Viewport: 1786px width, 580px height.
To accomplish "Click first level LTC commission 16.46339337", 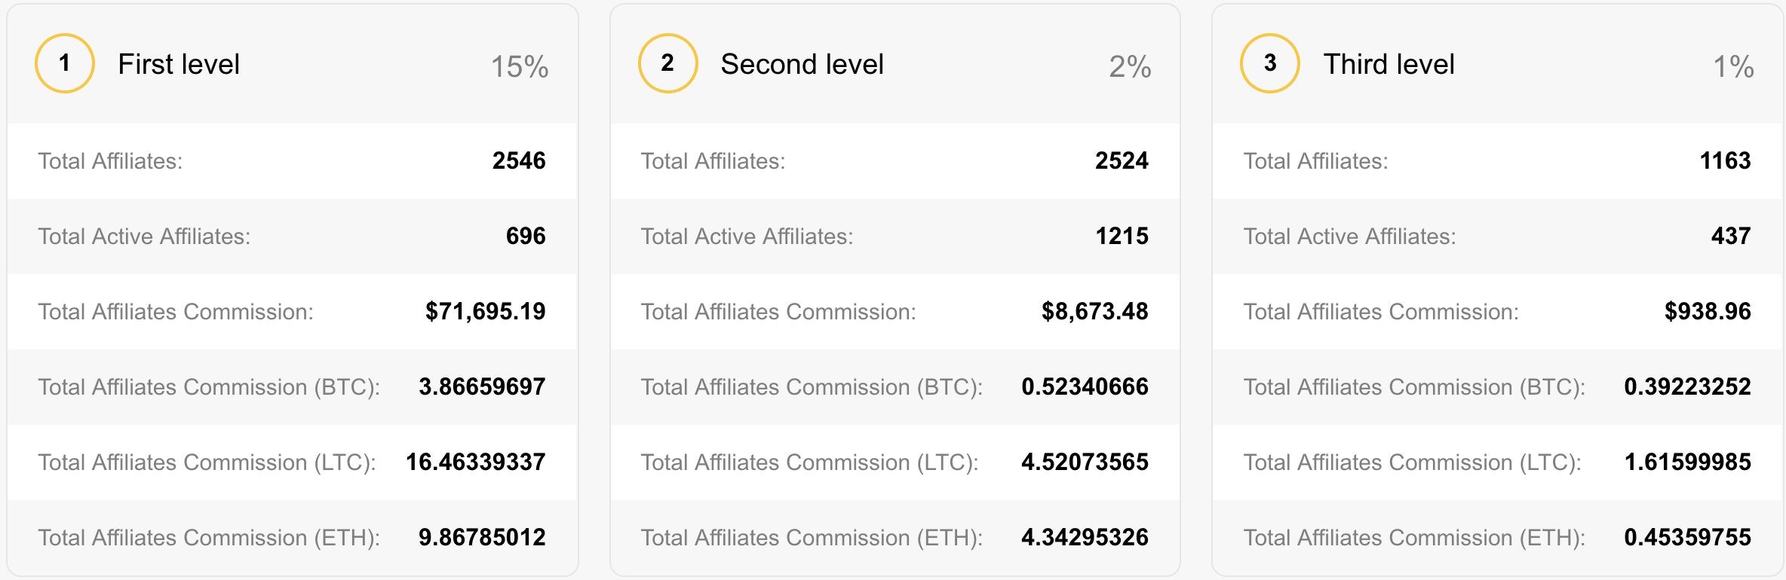I will click(x=475, y=462).
